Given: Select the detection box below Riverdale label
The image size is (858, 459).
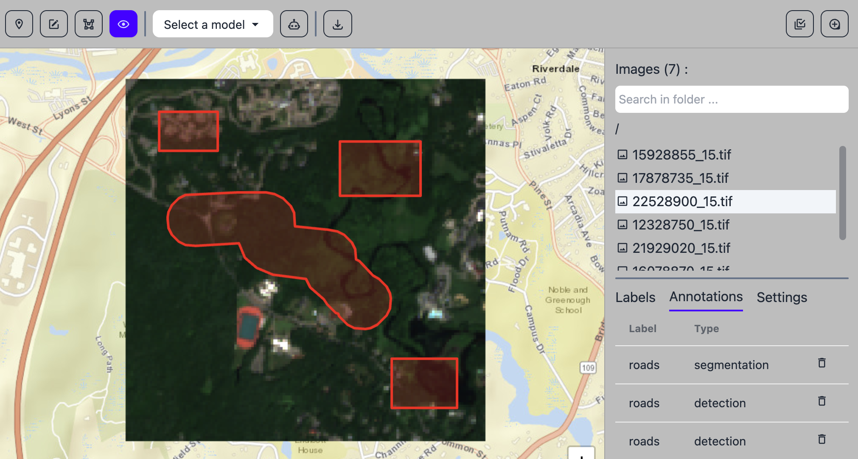Looking at the screenshot, I should tap(380, 168).
